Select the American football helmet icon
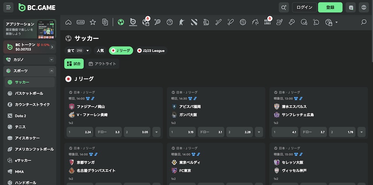 [304, 22]
